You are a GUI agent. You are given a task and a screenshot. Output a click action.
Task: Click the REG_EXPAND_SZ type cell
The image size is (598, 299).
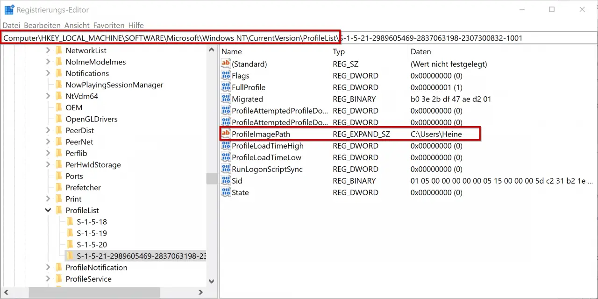coord(361,134)
